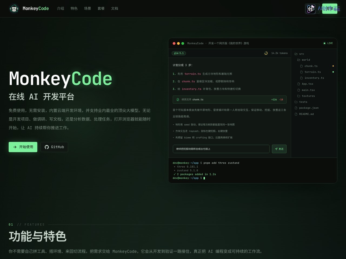Expand the tests folder

301,102
